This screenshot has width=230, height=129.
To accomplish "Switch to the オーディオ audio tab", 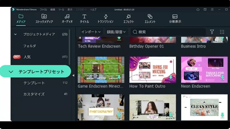I will [67, 19].
